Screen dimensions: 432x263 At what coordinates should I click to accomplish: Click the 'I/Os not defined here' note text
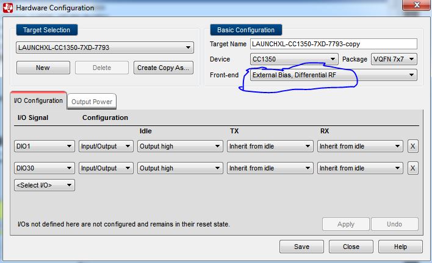tap(123, 224)
